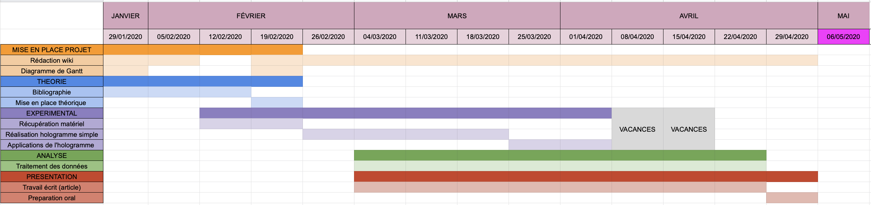Image resolution: width=871 pixels, height=205 pixels.
Task: Select the Bibliographie task cell
Action: 52,92
